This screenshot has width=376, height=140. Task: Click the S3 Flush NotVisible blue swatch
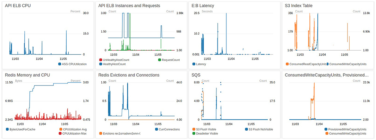[x=246, y=130]
